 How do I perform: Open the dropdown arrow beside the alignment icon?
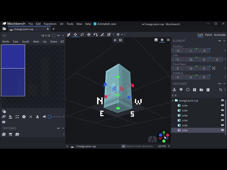click(x=122, y=35)
